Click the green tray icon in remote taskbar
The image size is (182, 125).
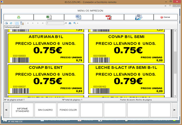(174, 120)
